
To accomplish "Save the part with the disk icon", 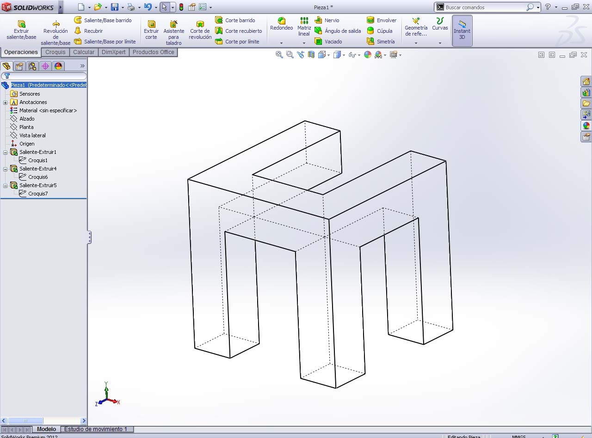I will tap(114, 7).
